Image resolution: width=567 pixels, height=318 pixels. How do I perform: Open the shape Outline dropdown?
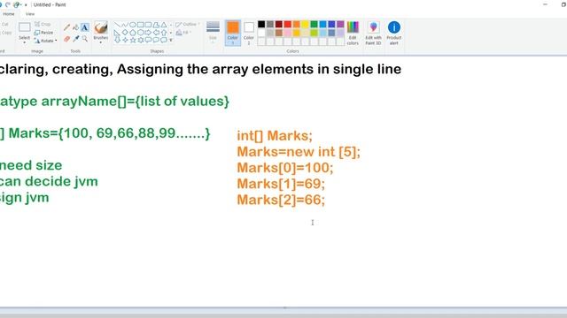point(188,24)
